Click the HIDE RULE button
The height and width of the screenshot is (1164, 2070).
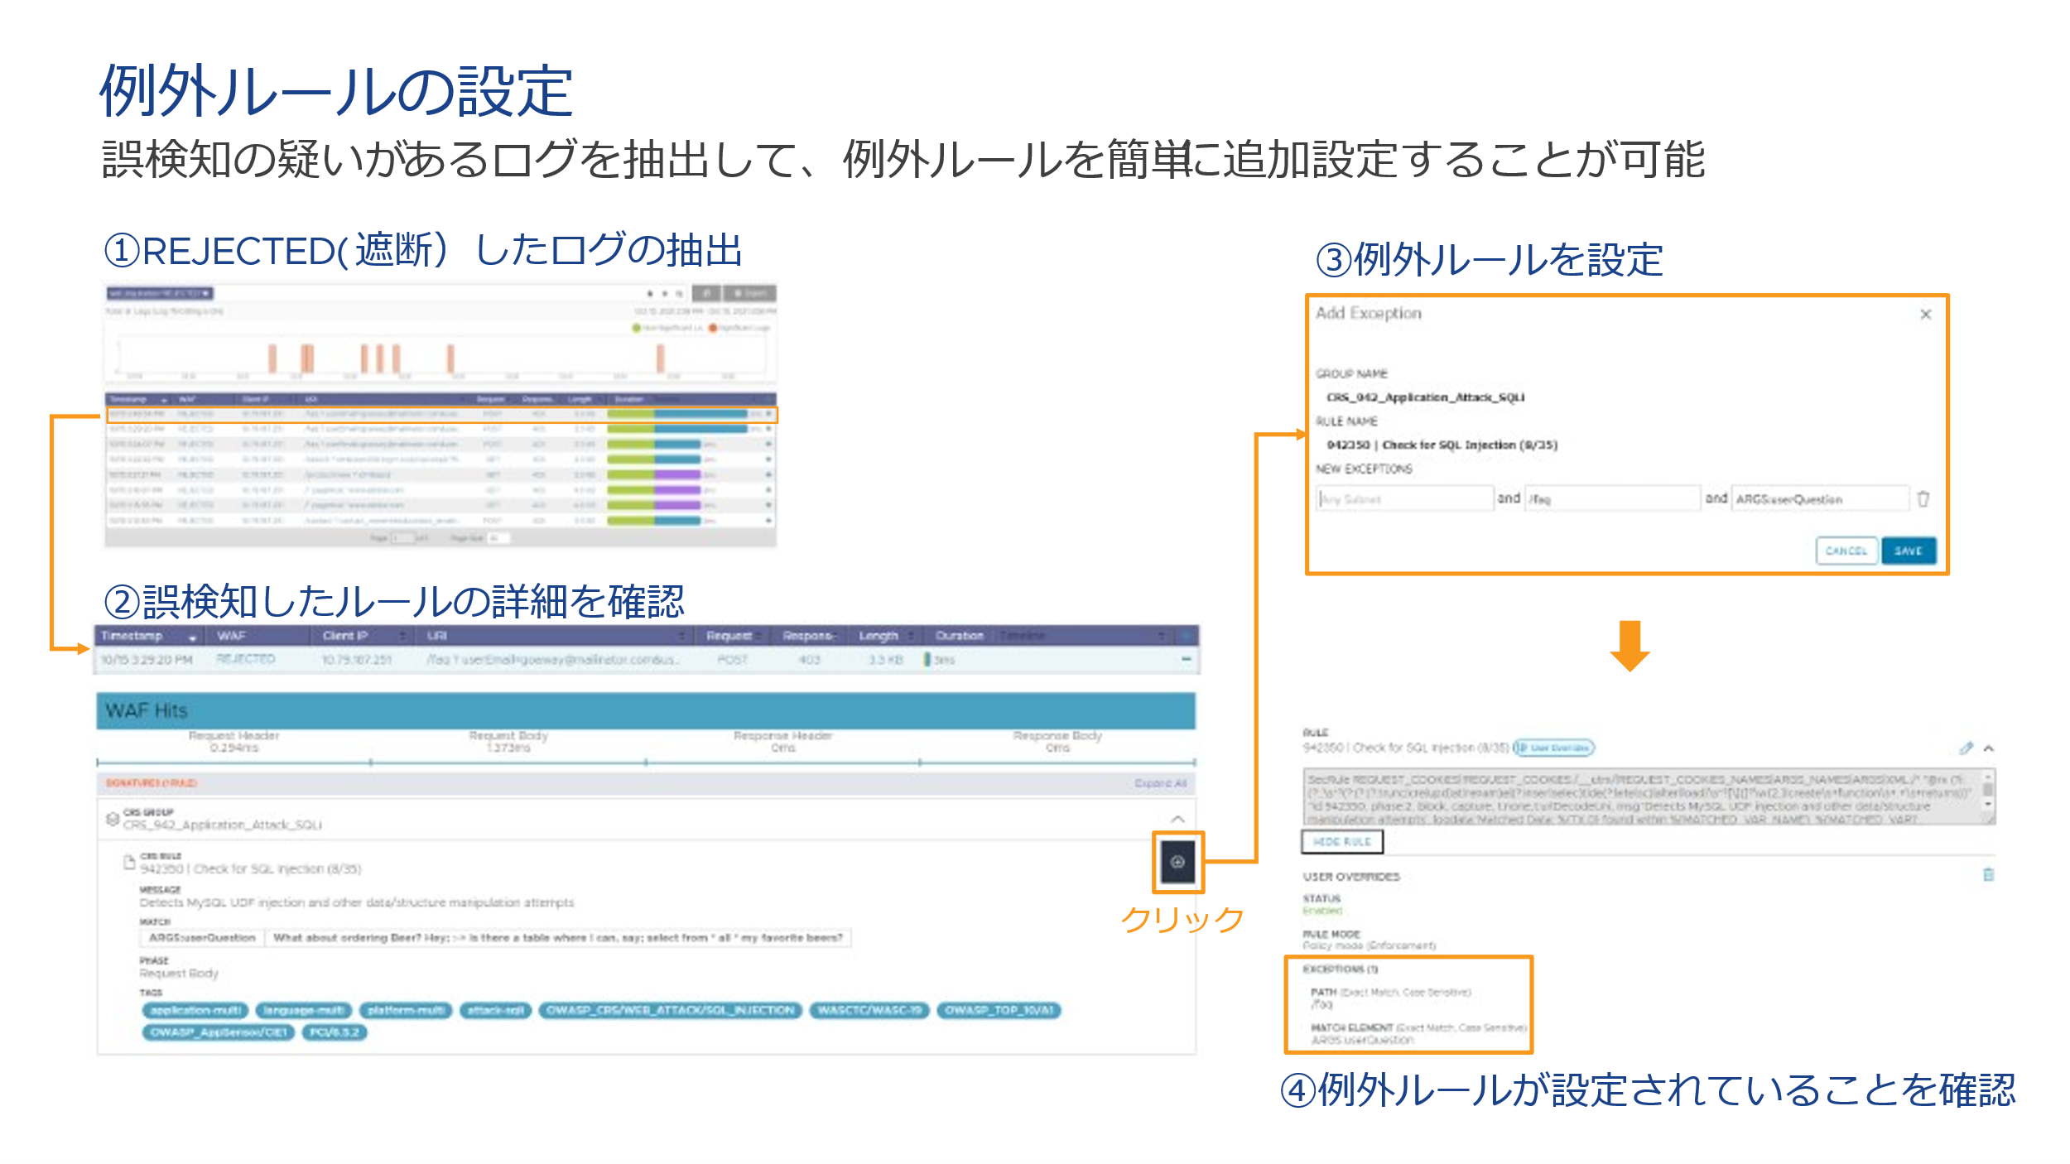1341,841
